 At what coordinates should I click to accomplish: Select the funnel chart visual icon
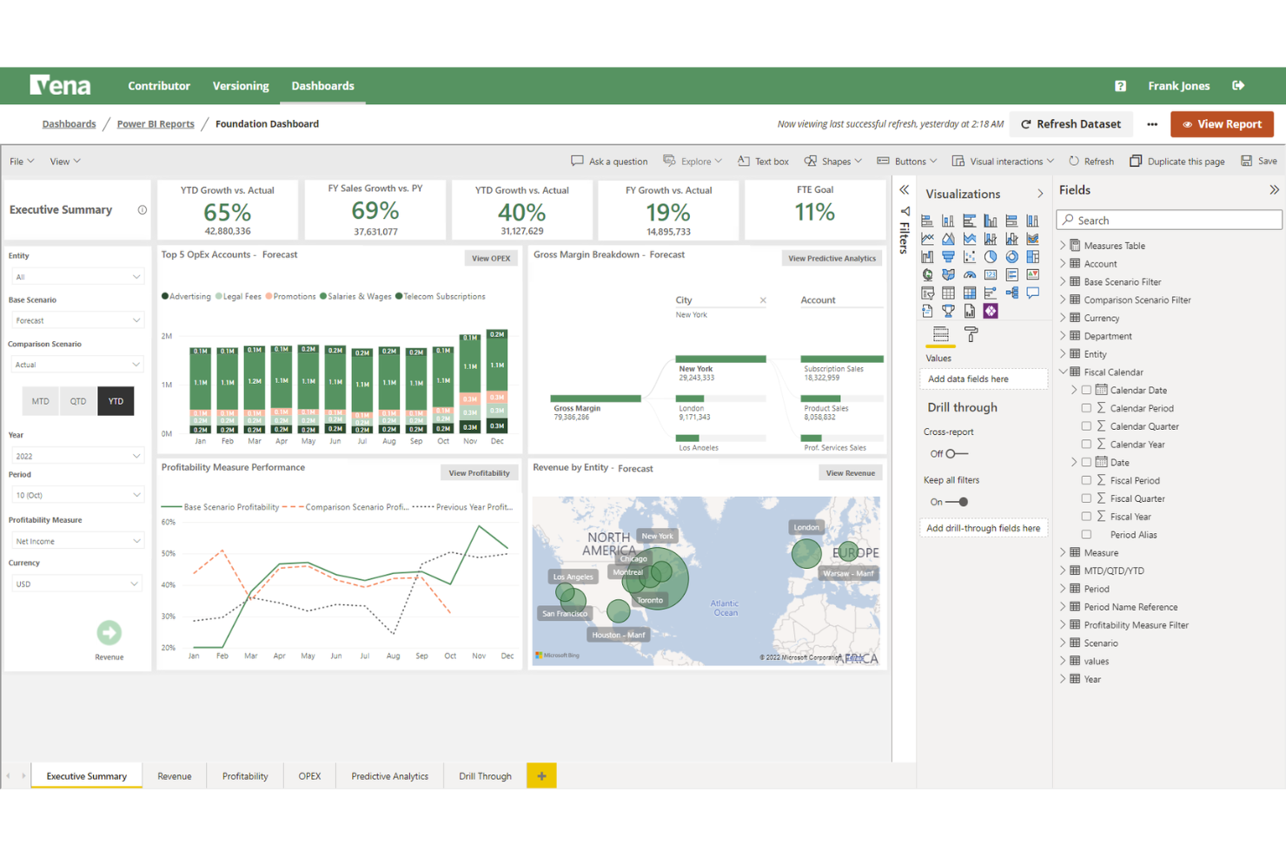949,257
